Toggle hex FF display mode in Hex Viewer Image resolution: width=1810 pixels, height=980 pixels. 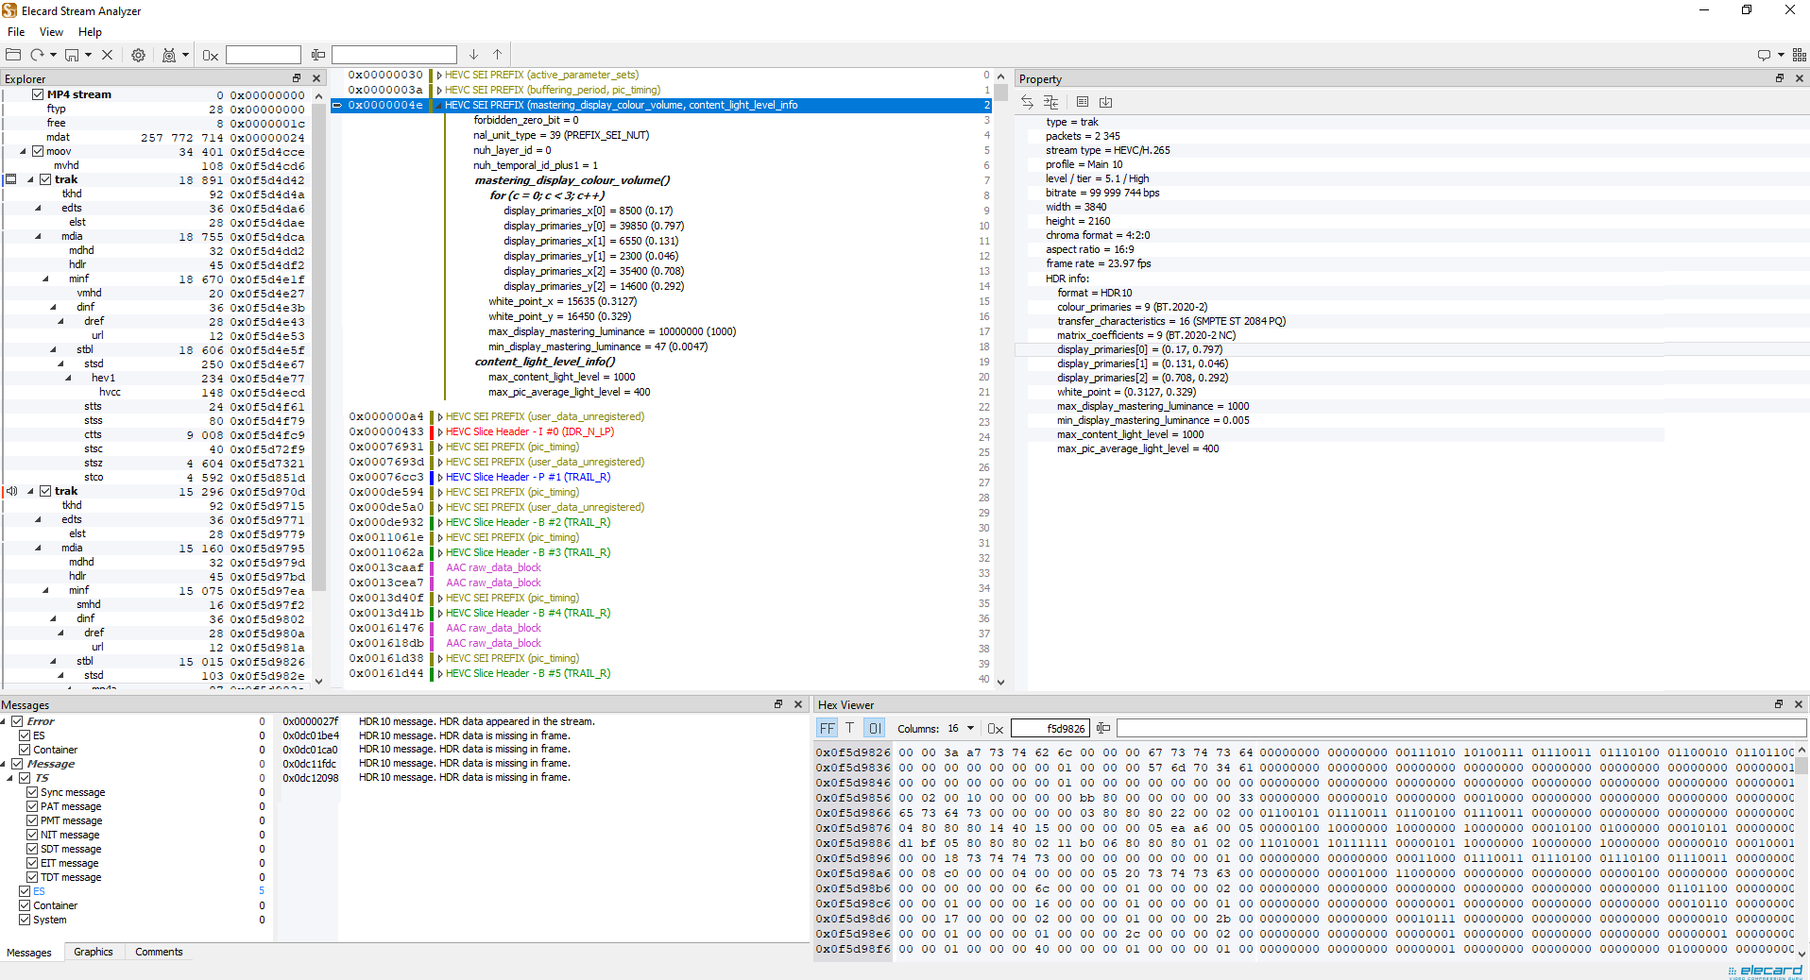coord(827,728)
